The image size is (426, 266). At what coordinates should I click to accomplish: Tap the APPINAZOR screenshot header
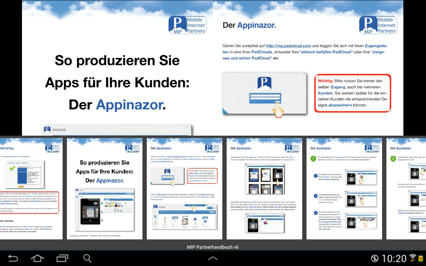point(117,130)
